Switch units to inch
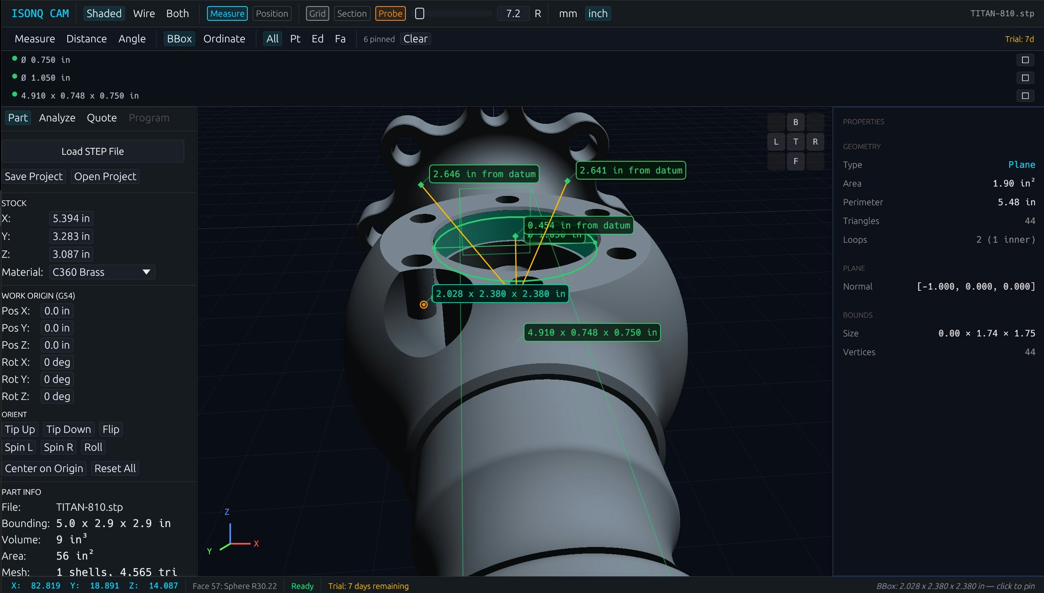1044x593 pixels. click(x=598, y=13)
